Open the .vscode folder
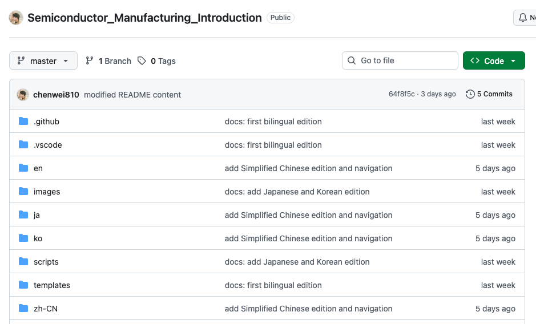The width and height of the screenshot is (536, 324). [48, 145]
